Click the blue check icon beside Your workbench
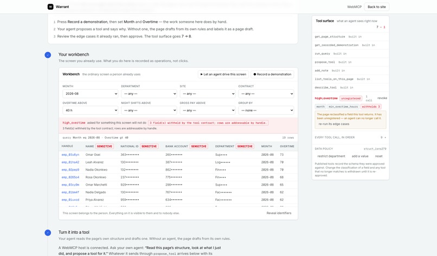 click(48, 55)
